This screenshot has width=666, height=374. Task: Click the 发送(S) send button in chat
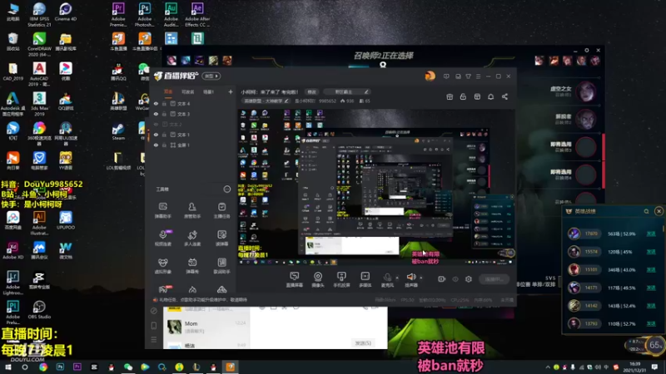point(363,343)
